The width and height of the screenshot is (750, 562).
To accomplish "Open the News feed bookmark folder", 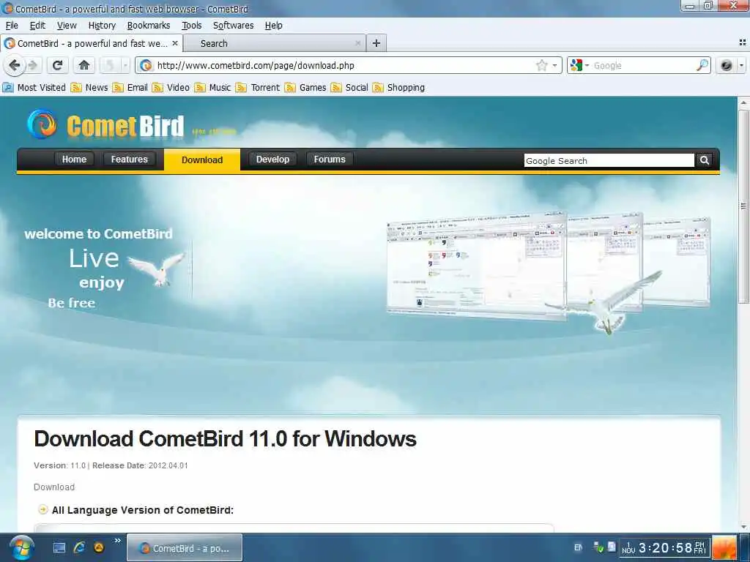I will coord(89,88).
